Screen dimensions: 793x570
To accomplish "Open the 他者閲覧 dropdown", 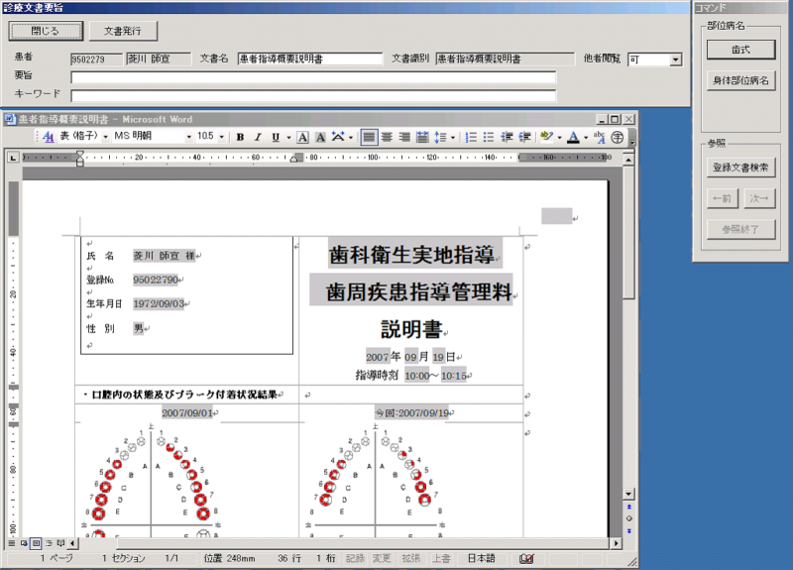I will click(x=676, y=59).
